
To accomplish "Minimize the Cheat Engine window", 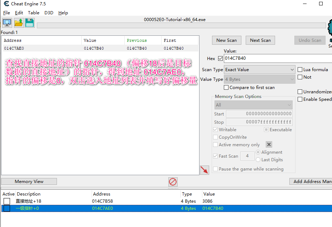I will (x=305, y=4).
